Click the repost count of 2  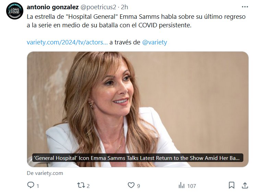point(88,186)
